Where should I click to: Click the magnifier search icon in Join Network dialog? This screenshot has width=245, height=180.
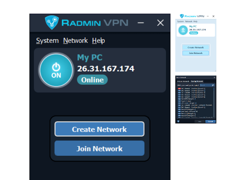click(213, 85)
